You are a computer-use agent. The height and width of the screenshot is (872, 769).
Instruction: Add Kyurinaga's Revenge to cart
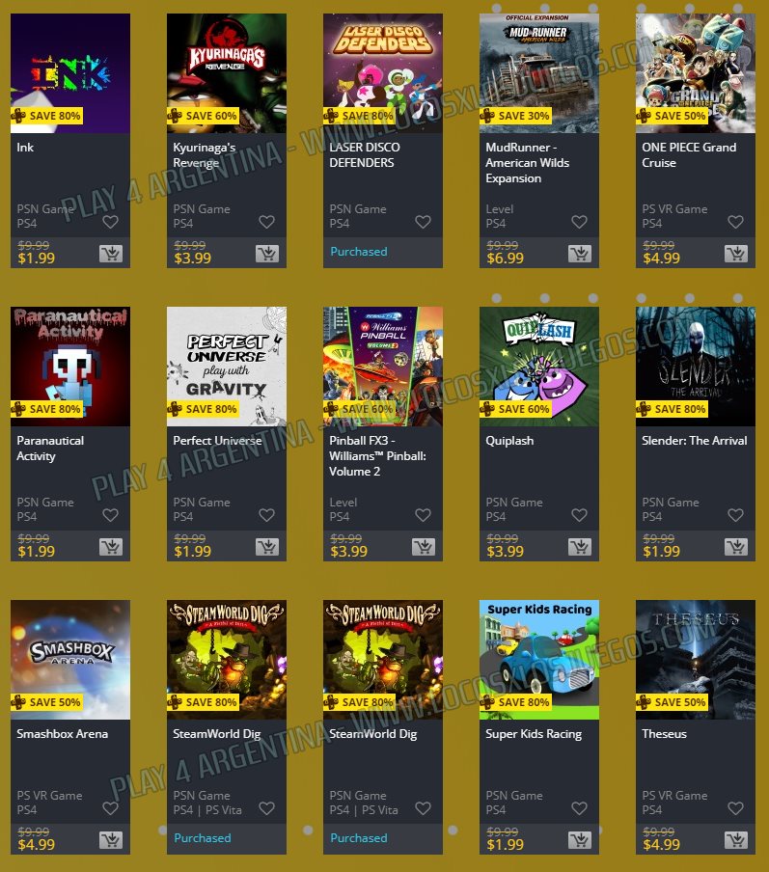point(267,254)
